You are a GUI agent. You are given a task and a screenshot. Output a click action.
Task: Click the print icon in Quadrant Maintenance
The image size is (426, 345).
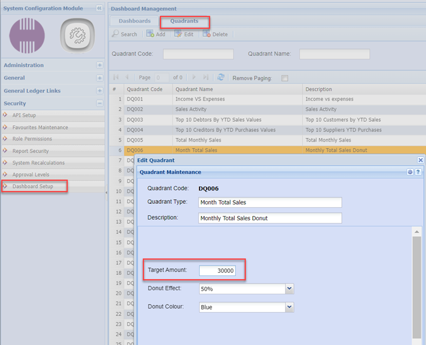point(410,172)
